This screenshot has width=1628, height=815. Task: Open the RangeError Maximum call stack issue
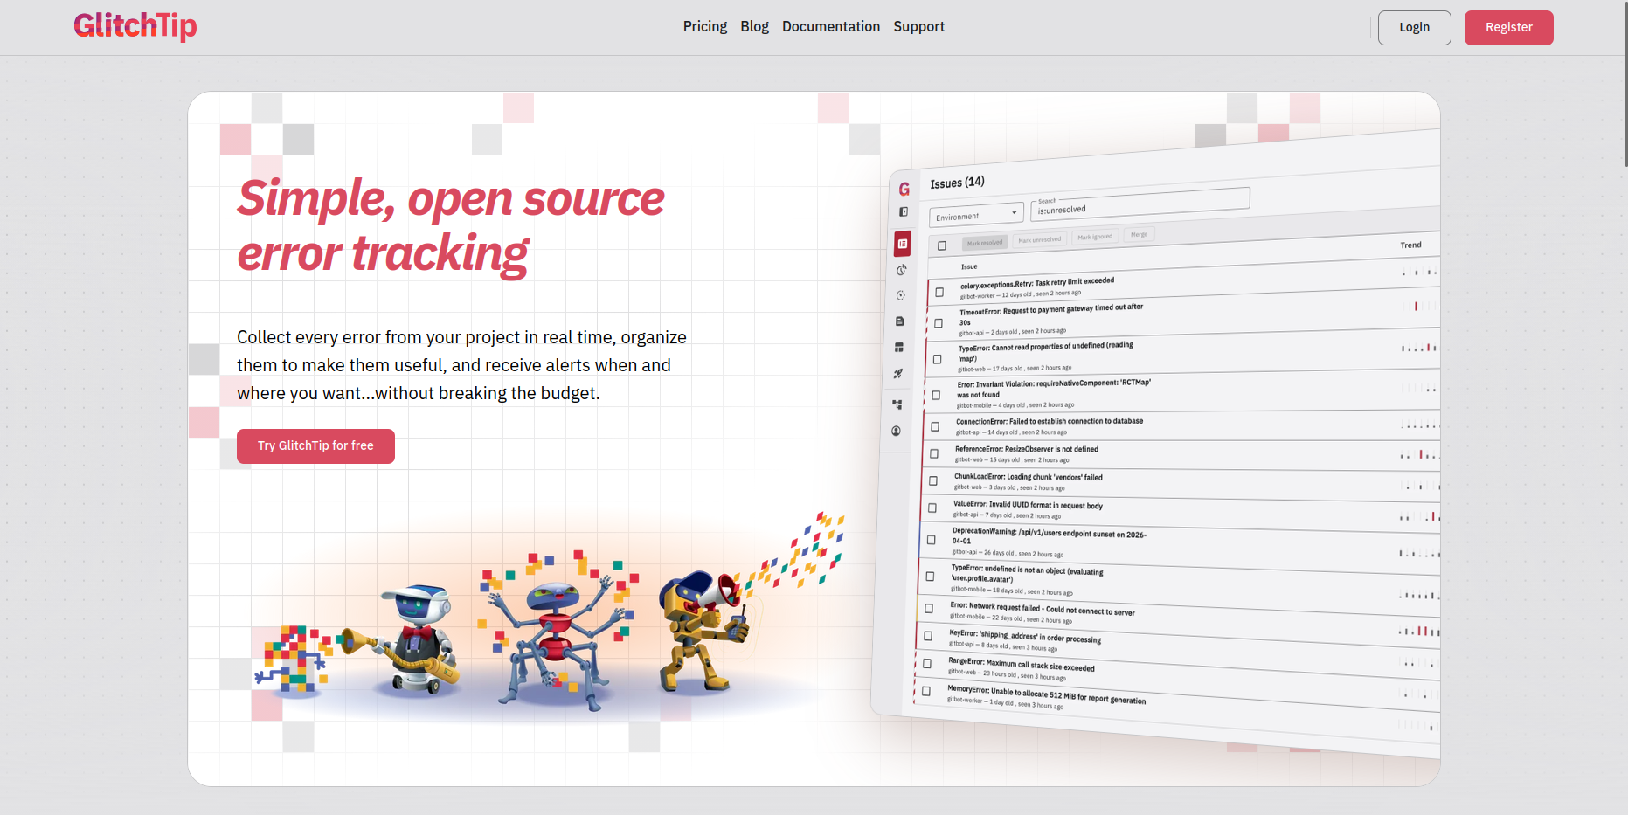1021,664
